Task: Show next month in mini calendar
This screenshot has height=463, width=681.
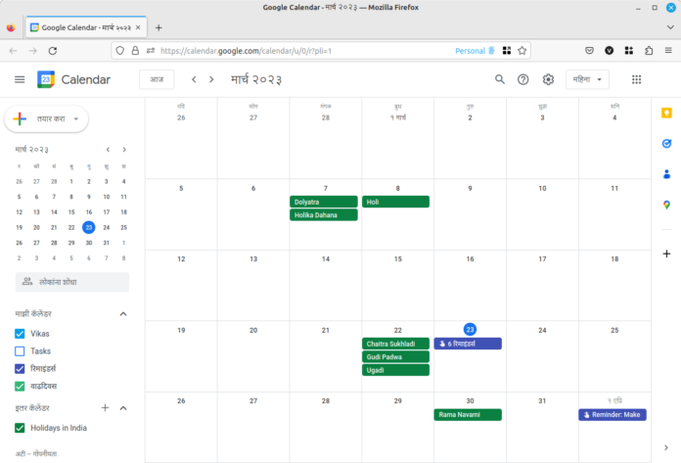Action: click(x=124, y=150)
